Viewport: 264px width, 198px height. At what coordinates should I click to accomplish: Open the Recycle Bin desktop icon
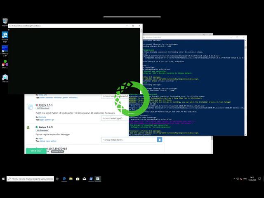tap(5, 22)
